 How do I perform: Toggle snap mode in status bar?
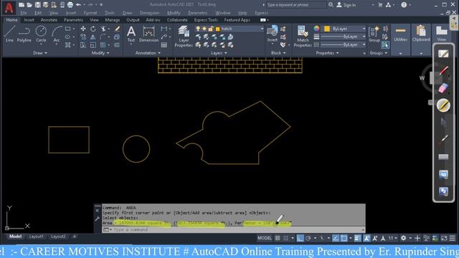point(286,238)
